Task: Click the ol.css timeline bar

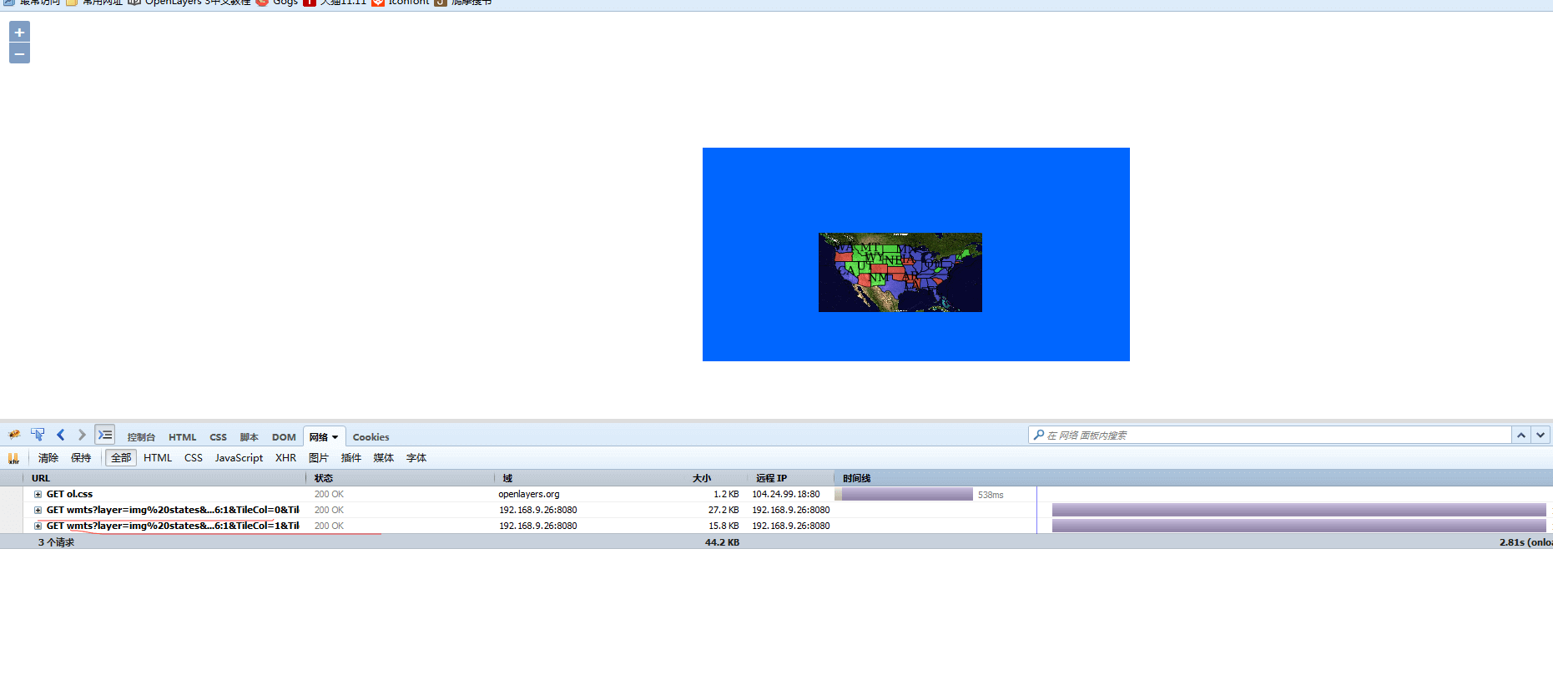Action: [906, 495]
